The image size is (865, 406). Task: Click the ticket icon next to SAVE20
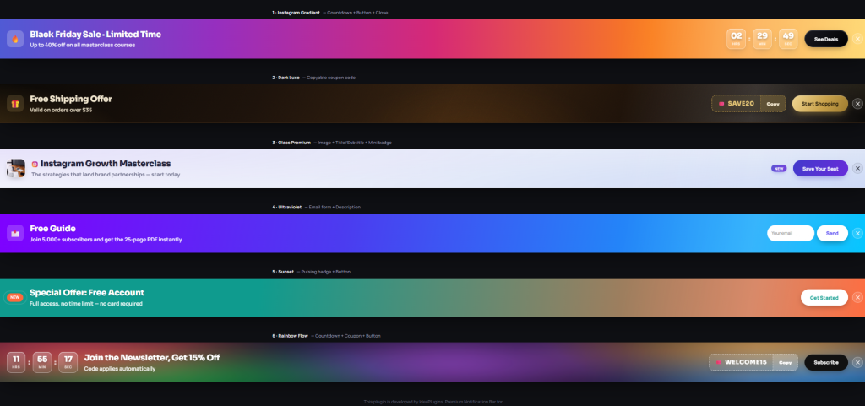point(721,104)
